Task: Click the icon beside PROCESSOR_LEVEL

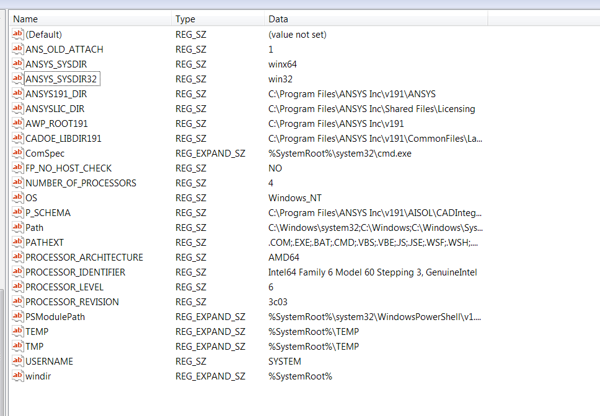Action: [17, 287]
